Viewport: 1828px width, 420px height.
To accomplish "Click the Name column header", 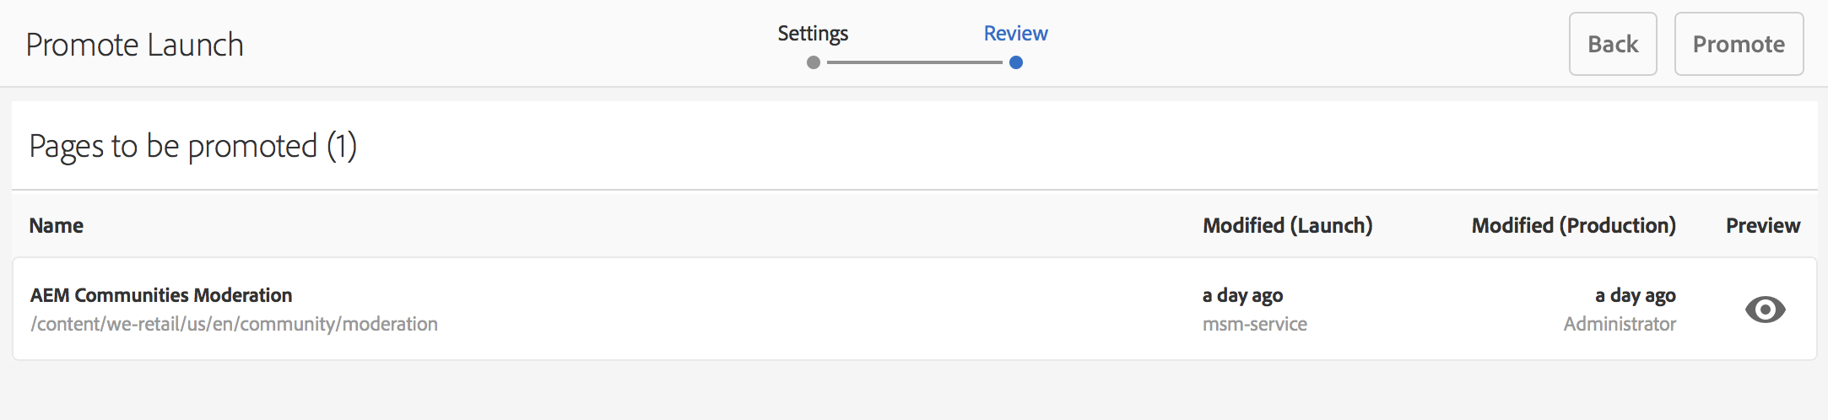I will pyautogui.click(x=57, y=225).
